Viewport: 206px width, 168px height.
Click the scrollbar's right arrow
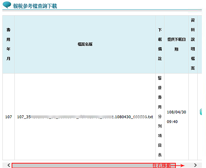click(x=195, y=165)
